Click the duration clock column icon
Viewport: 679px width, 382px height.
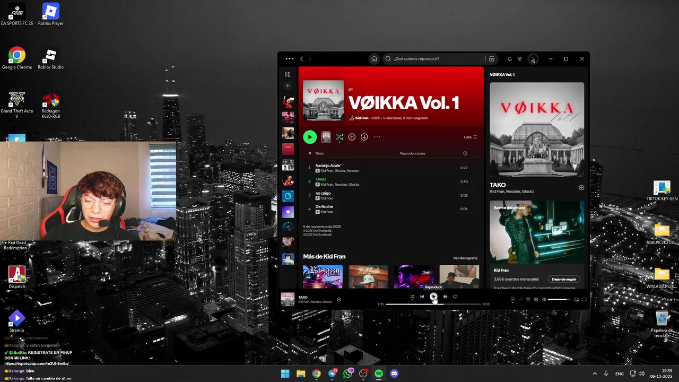point(465,153)
